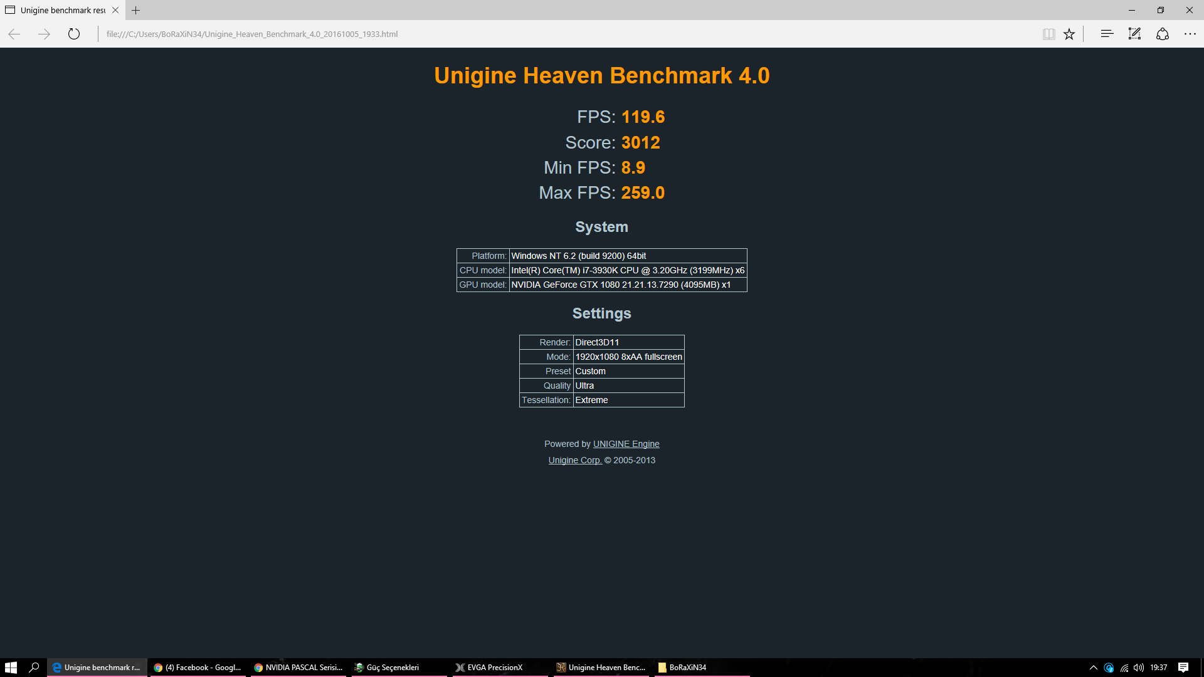
Task: Open BoRaXiN34 folder taskbar item
Action: point(701,668)
